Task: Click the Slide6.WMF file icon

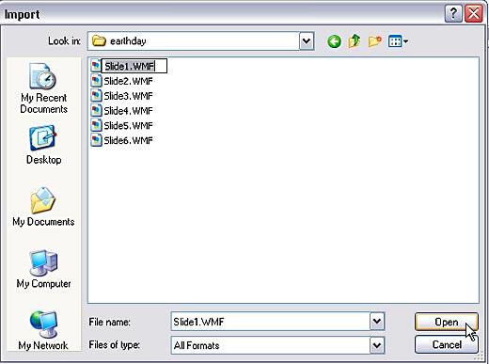Action: tap(96, 140)
